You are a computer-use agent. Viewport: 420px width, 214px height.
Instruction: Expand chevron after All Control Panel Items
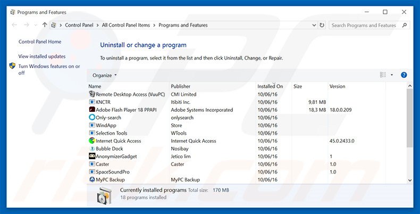click(154, 25)
